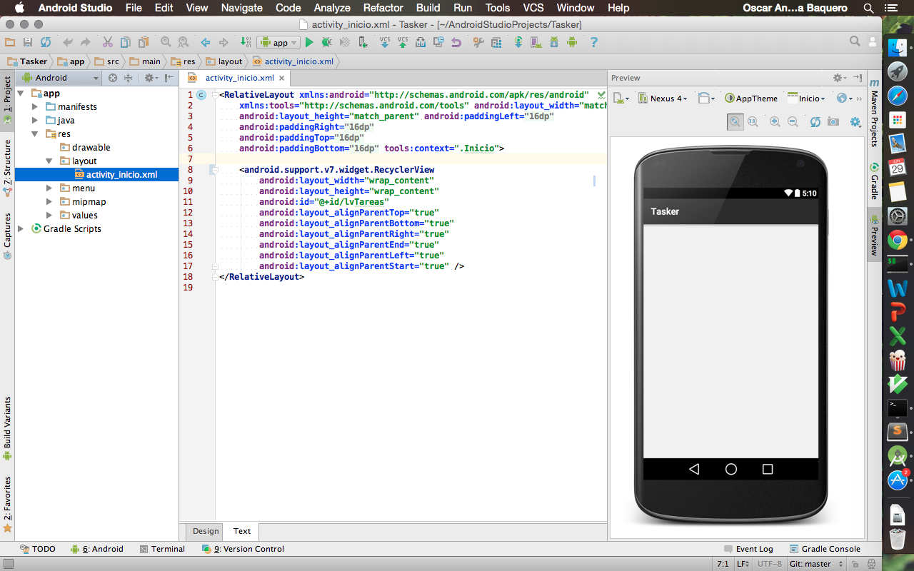Toggle the 1: Project tool window
This screenshot has height=571, width=914.
[7, 100]
